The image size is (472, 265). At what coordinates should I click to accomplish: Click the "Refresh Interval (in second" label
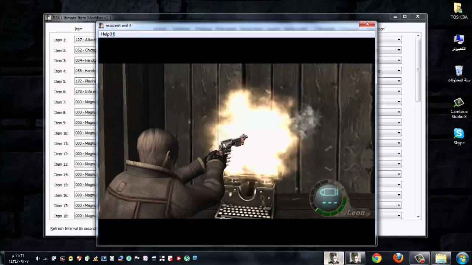(x=73, y=229)
